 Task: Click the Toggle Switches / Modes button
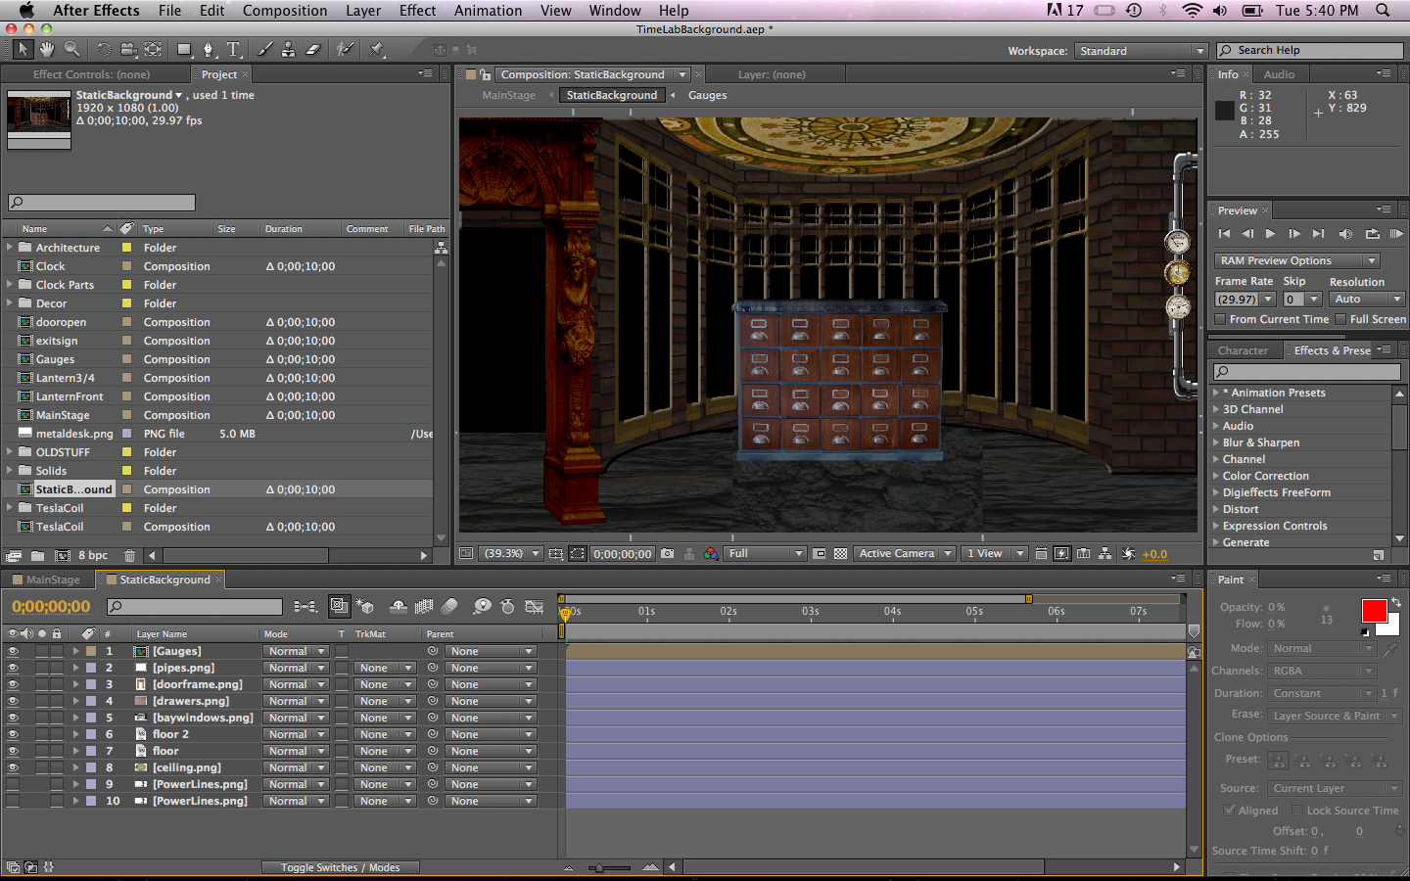[x=340, y=867]
